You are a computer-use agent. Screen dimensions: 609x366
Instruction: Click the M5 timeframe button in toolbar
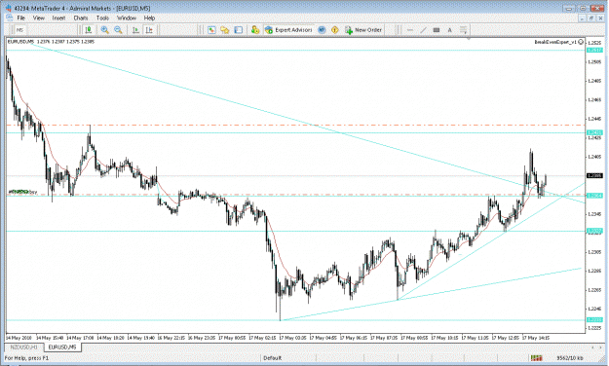[19, 30]
